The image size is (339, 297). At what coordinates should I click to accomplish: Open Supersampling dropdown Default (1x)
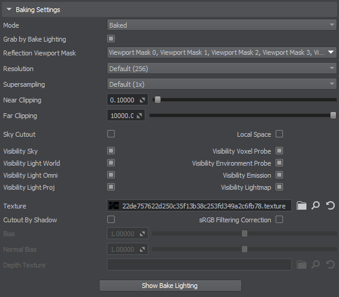coord(221,84)
